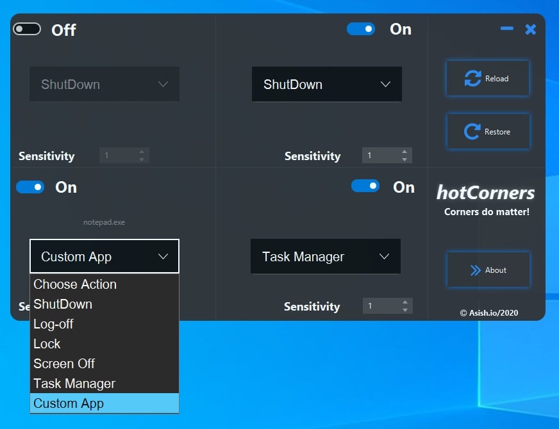Open the disabled top-left ShutDown dropdown

pyautogui.click(x=104, y=84)
